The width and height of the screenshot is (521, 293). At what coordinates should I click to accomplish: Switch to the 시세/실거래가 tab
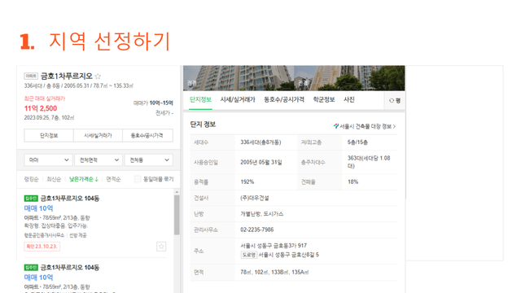tap(238, 99)
